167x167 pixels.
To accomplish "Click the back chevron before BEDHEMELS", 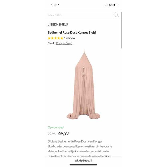I will 48,25.
